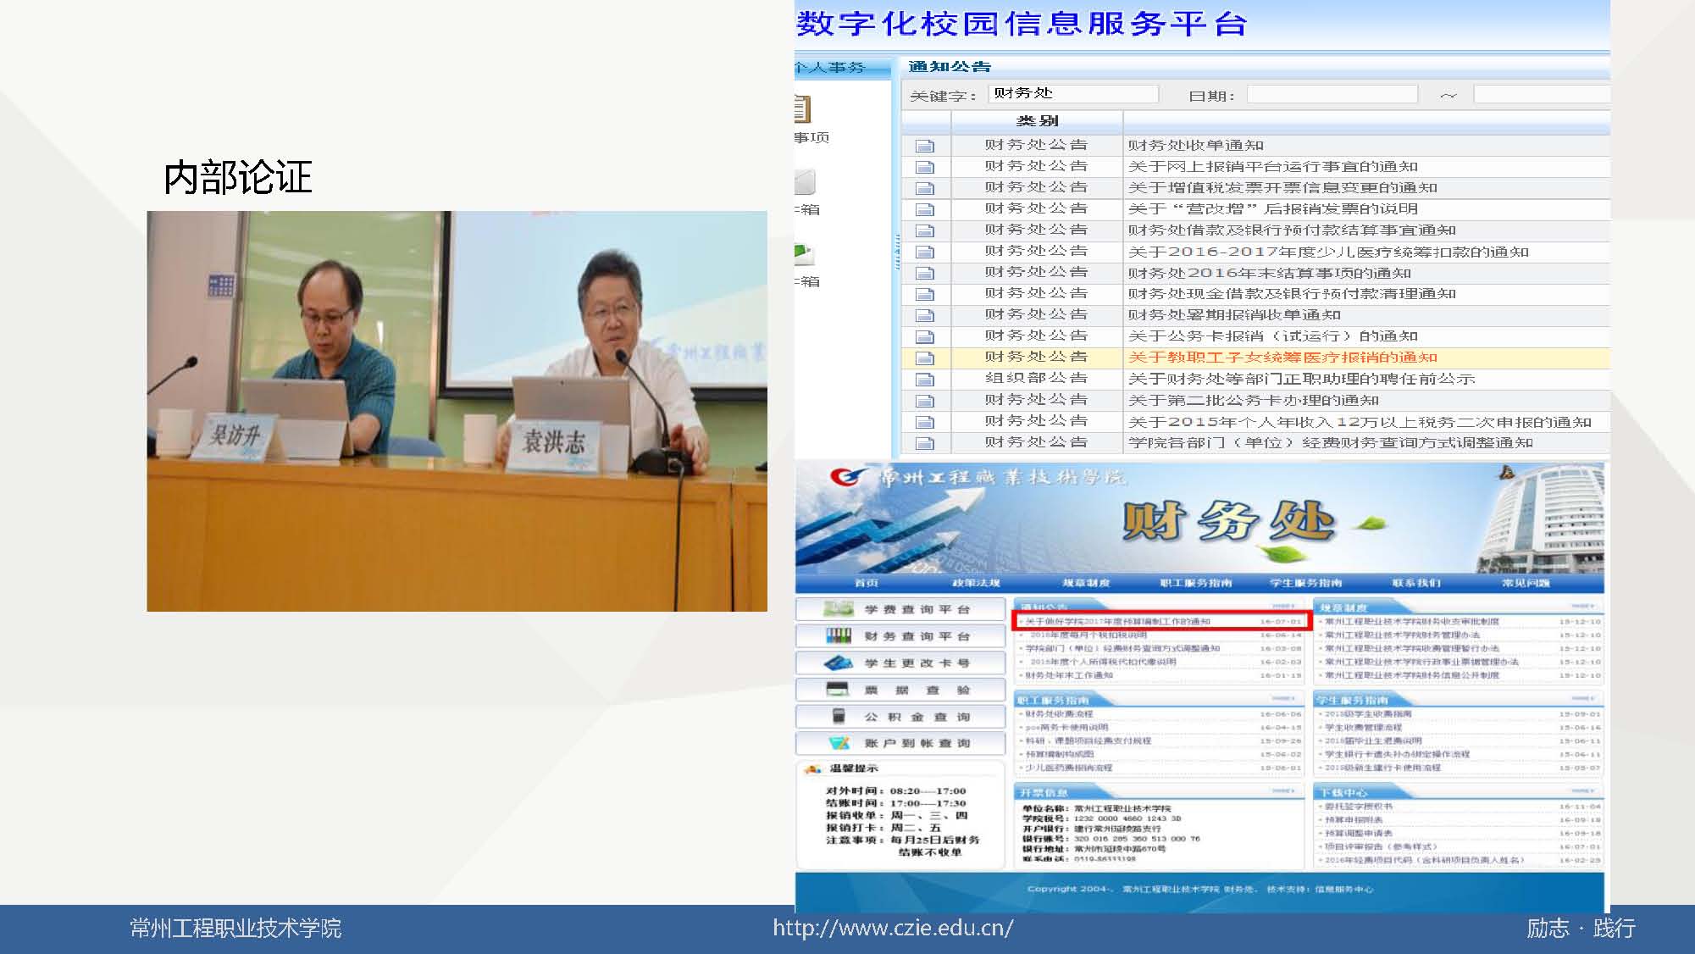The image size is (1695, 954).
Task: Click the 类别 column header
Action: [1037, 121]
